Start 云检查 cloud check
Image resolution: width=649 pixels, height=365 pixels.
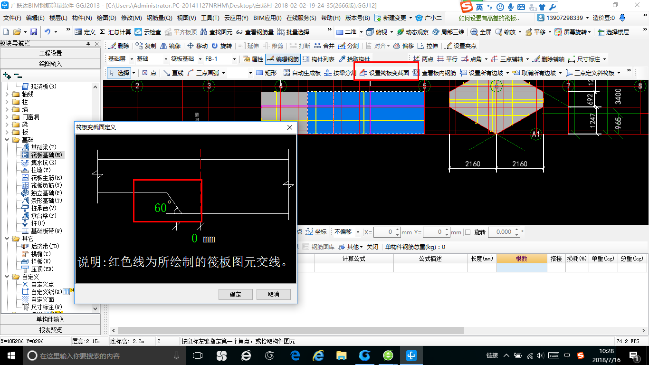pos(148,32)
